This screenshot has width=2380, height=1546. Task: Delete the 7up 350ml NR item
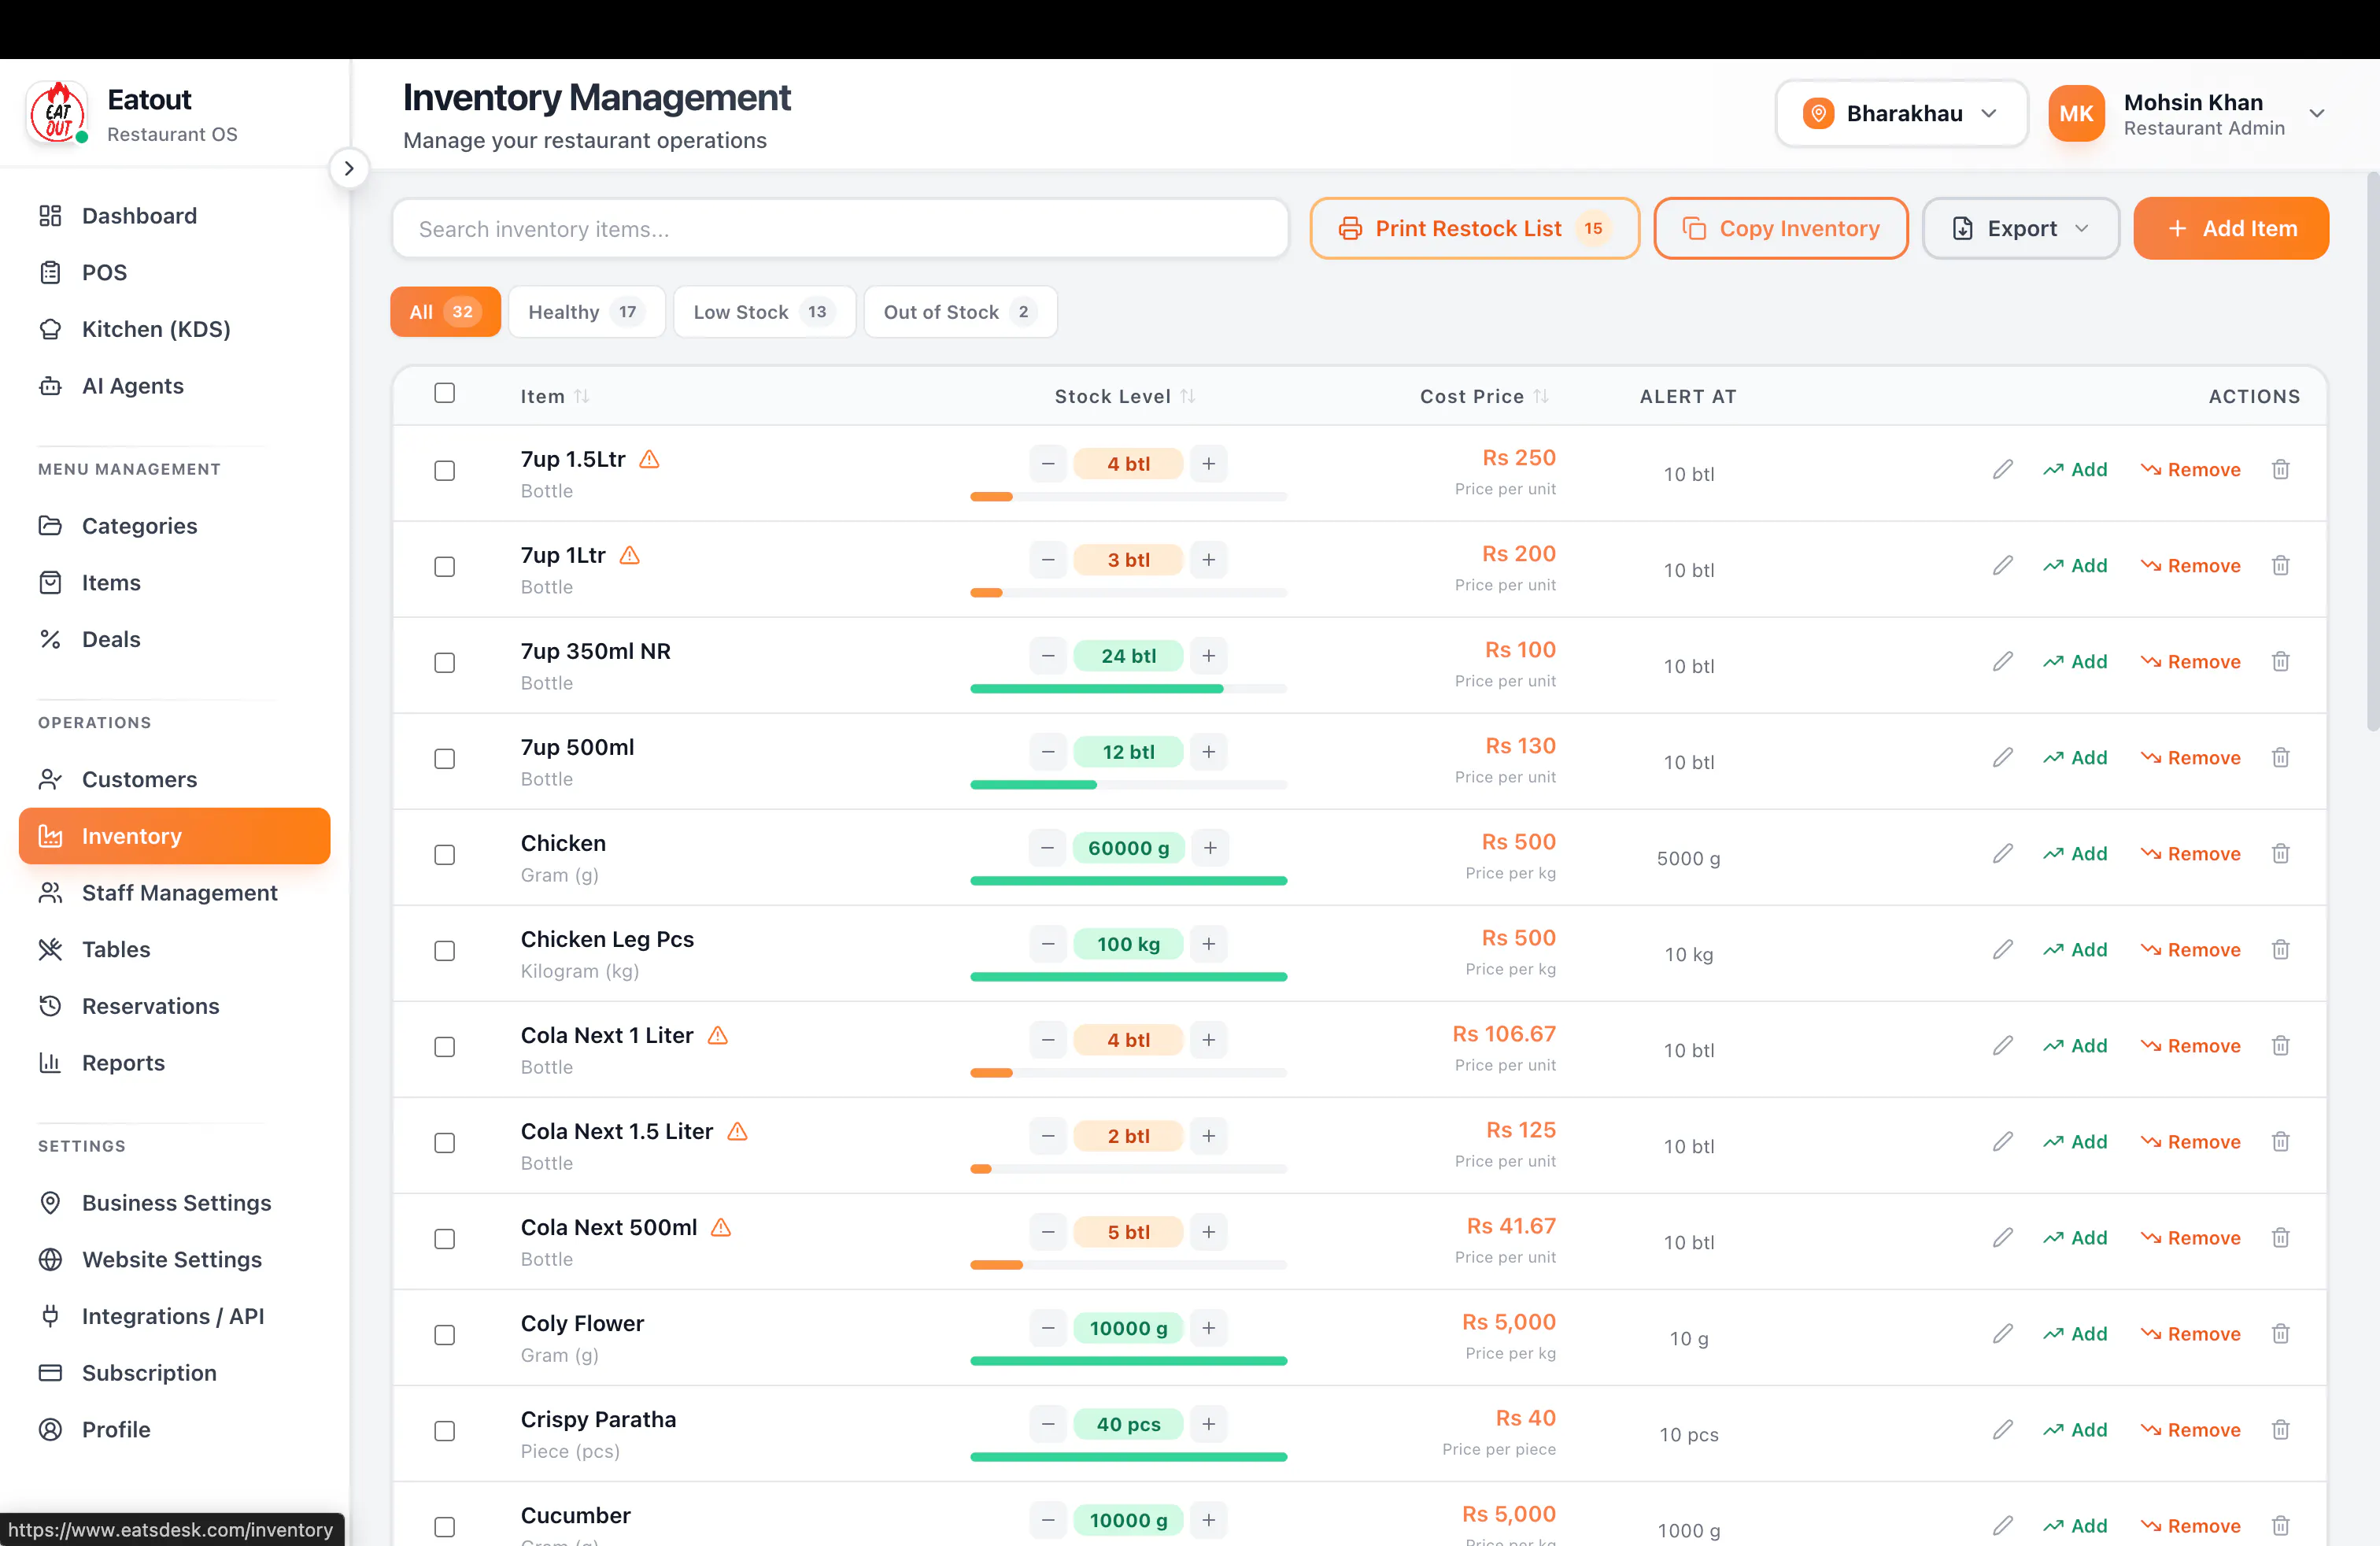coord(2280,661)
